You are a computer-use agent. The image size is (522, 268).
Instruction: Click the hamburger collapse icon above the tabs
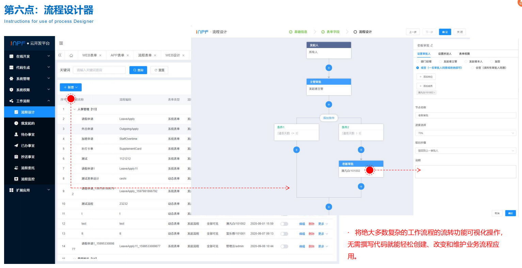click(x=61, y=43)
